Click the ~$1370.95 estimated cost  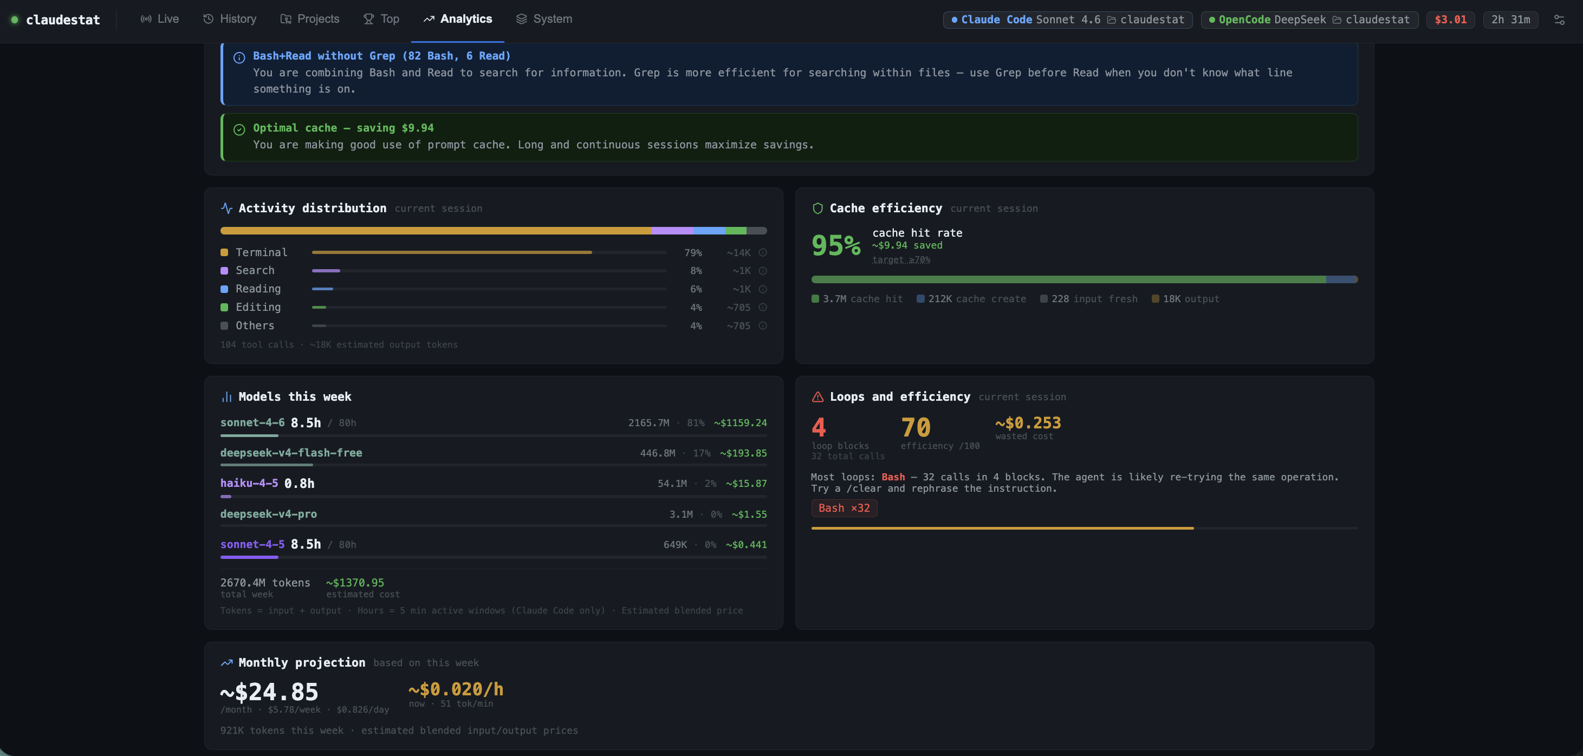click(355, 583)
